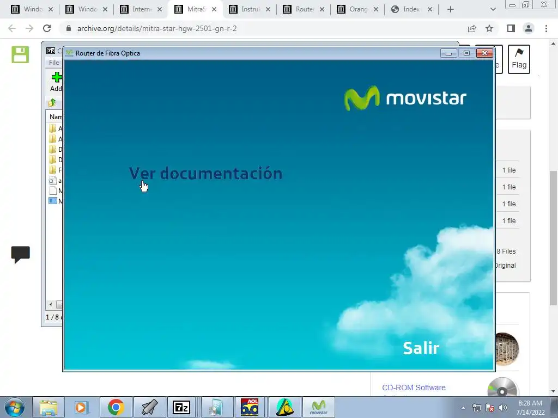Click the green save floppy icon on archive page
The height and width of the screenshot is (418, 558).
click(20, 55)
